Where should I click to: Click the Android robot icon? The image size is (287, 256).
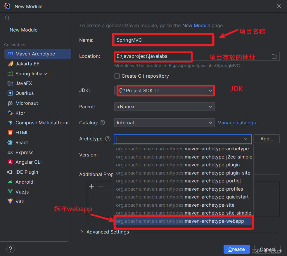click(x=10, y=182)
